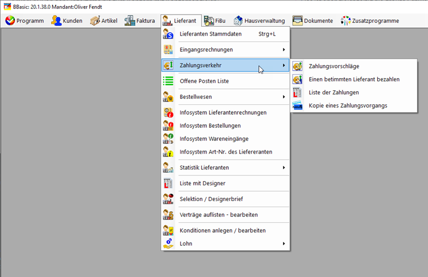Viewport: 428px width, 277px height.
Task: Expand the Lohn submenu arrow
Action: pyautogui.click(x=284, y=244)
